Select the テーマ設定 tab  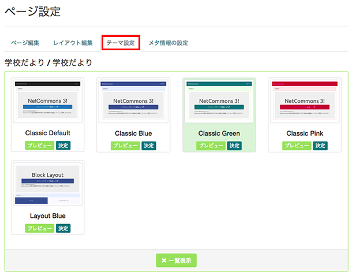tap(121, 43)
